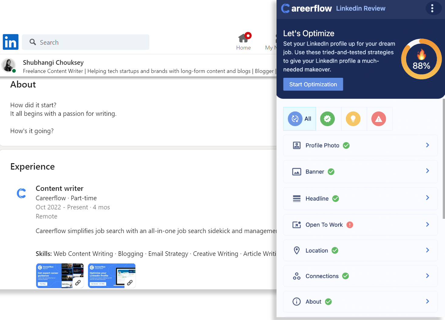
Task: Click the Experience section heading
Action: coord(32,167)
